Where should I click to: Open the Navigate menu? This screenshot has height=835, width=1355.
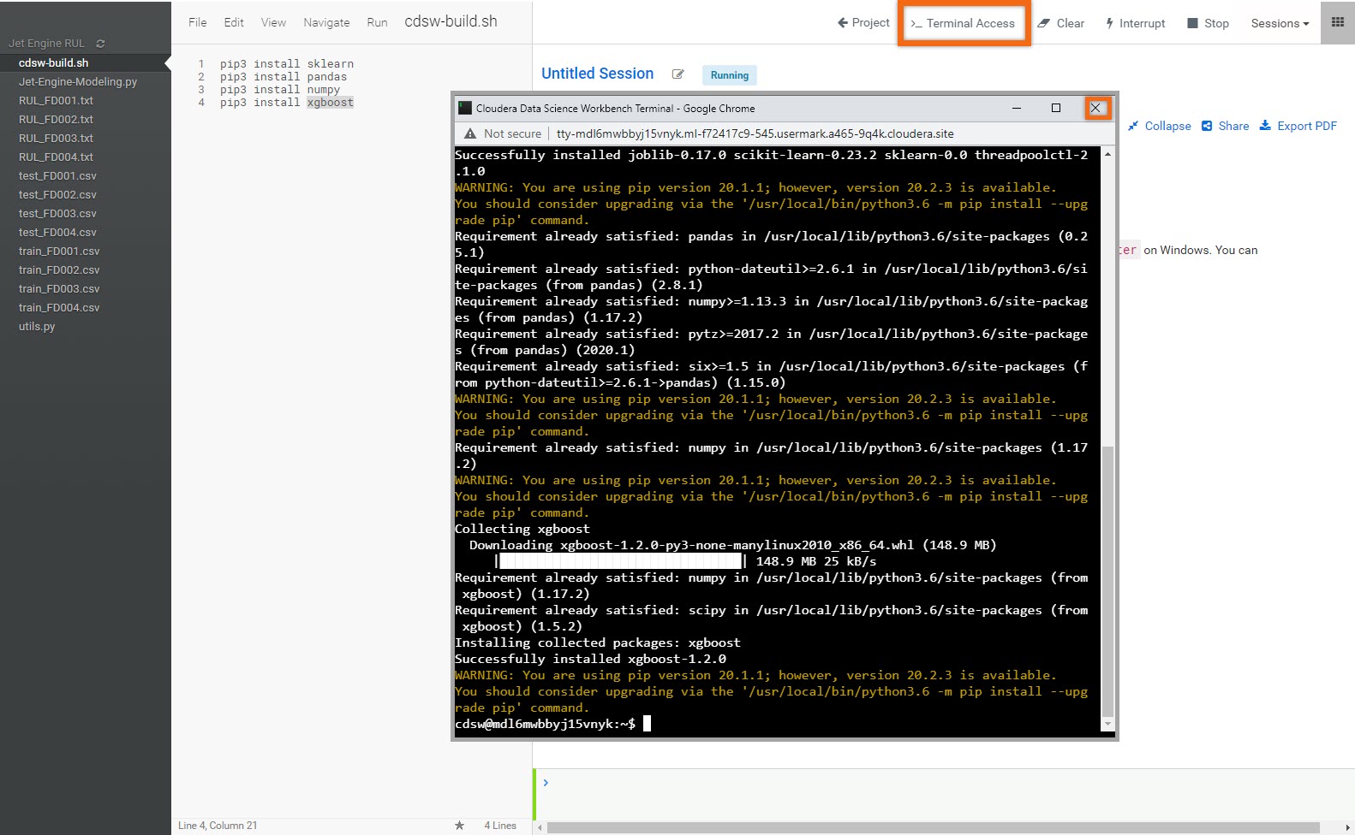click(x=326, y=22)
